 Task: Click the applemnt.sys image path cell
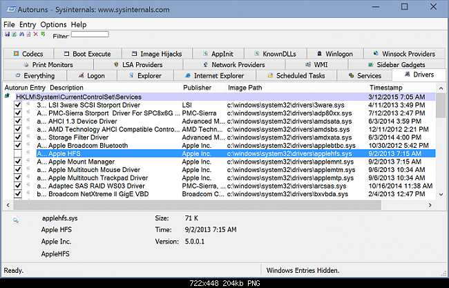pos(290,162)
